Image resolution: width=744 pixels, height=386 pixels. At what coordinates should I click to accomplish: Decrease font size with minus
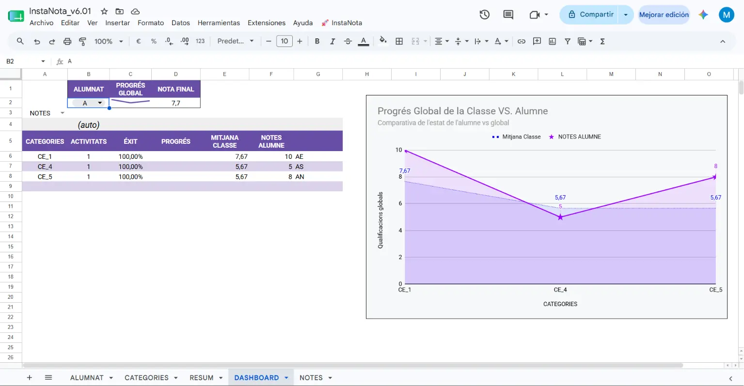tap(269, 41)
